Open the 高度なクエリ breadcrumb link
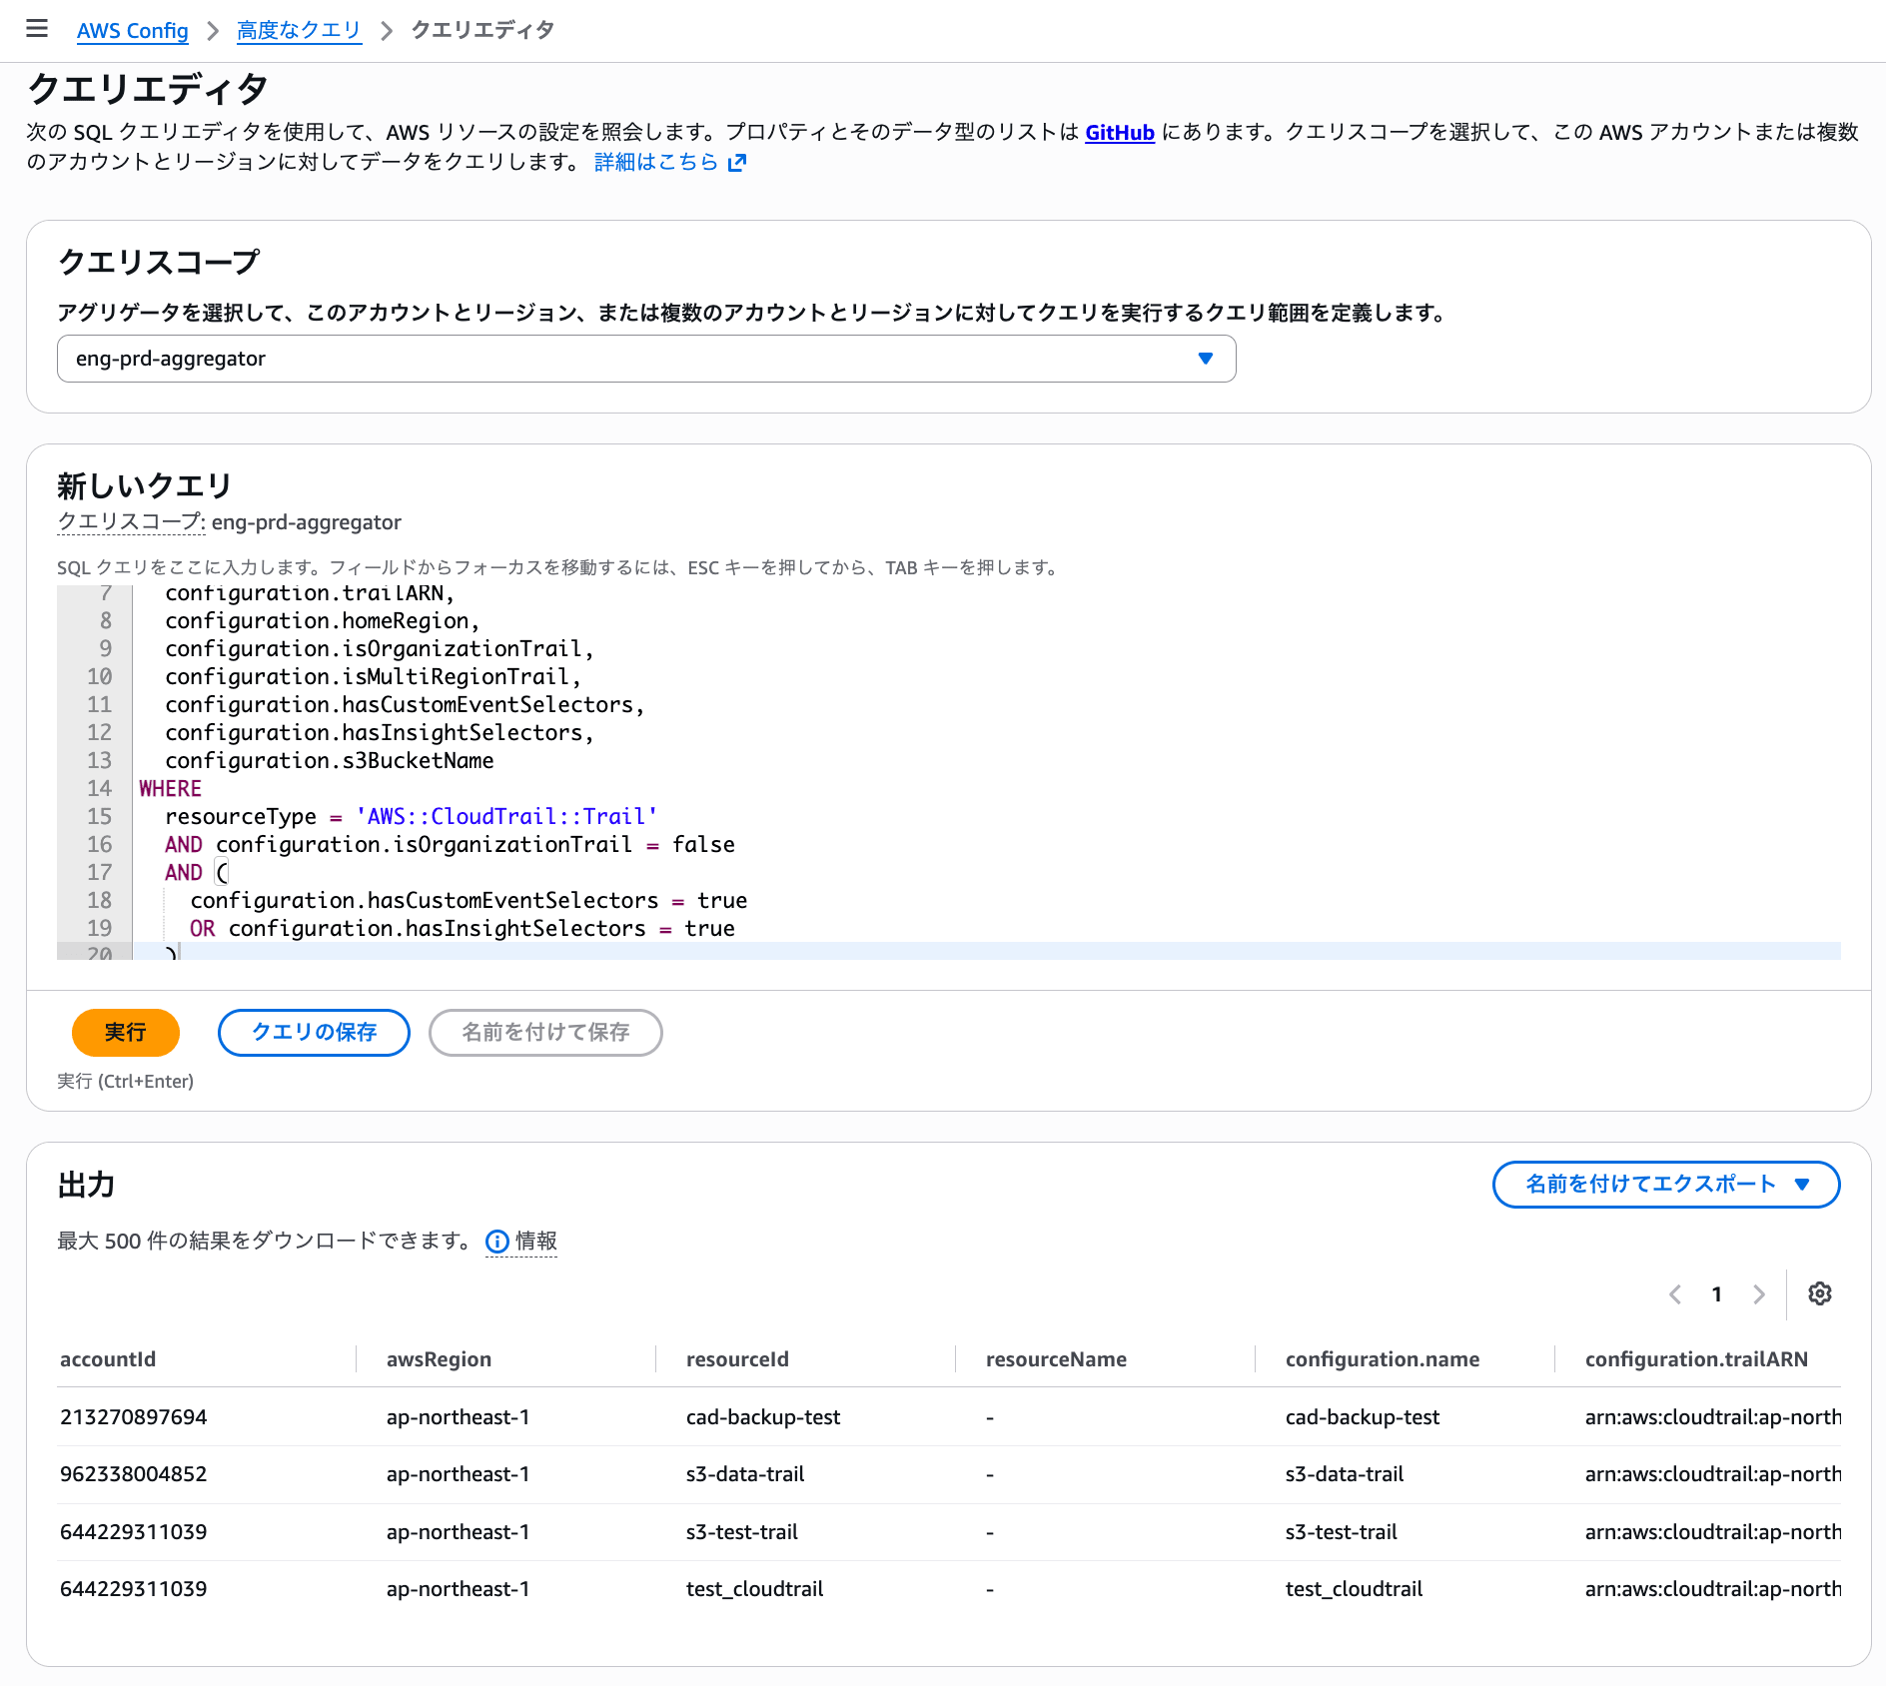This screenshot has height=1686, width=1886. click(299, 30)
